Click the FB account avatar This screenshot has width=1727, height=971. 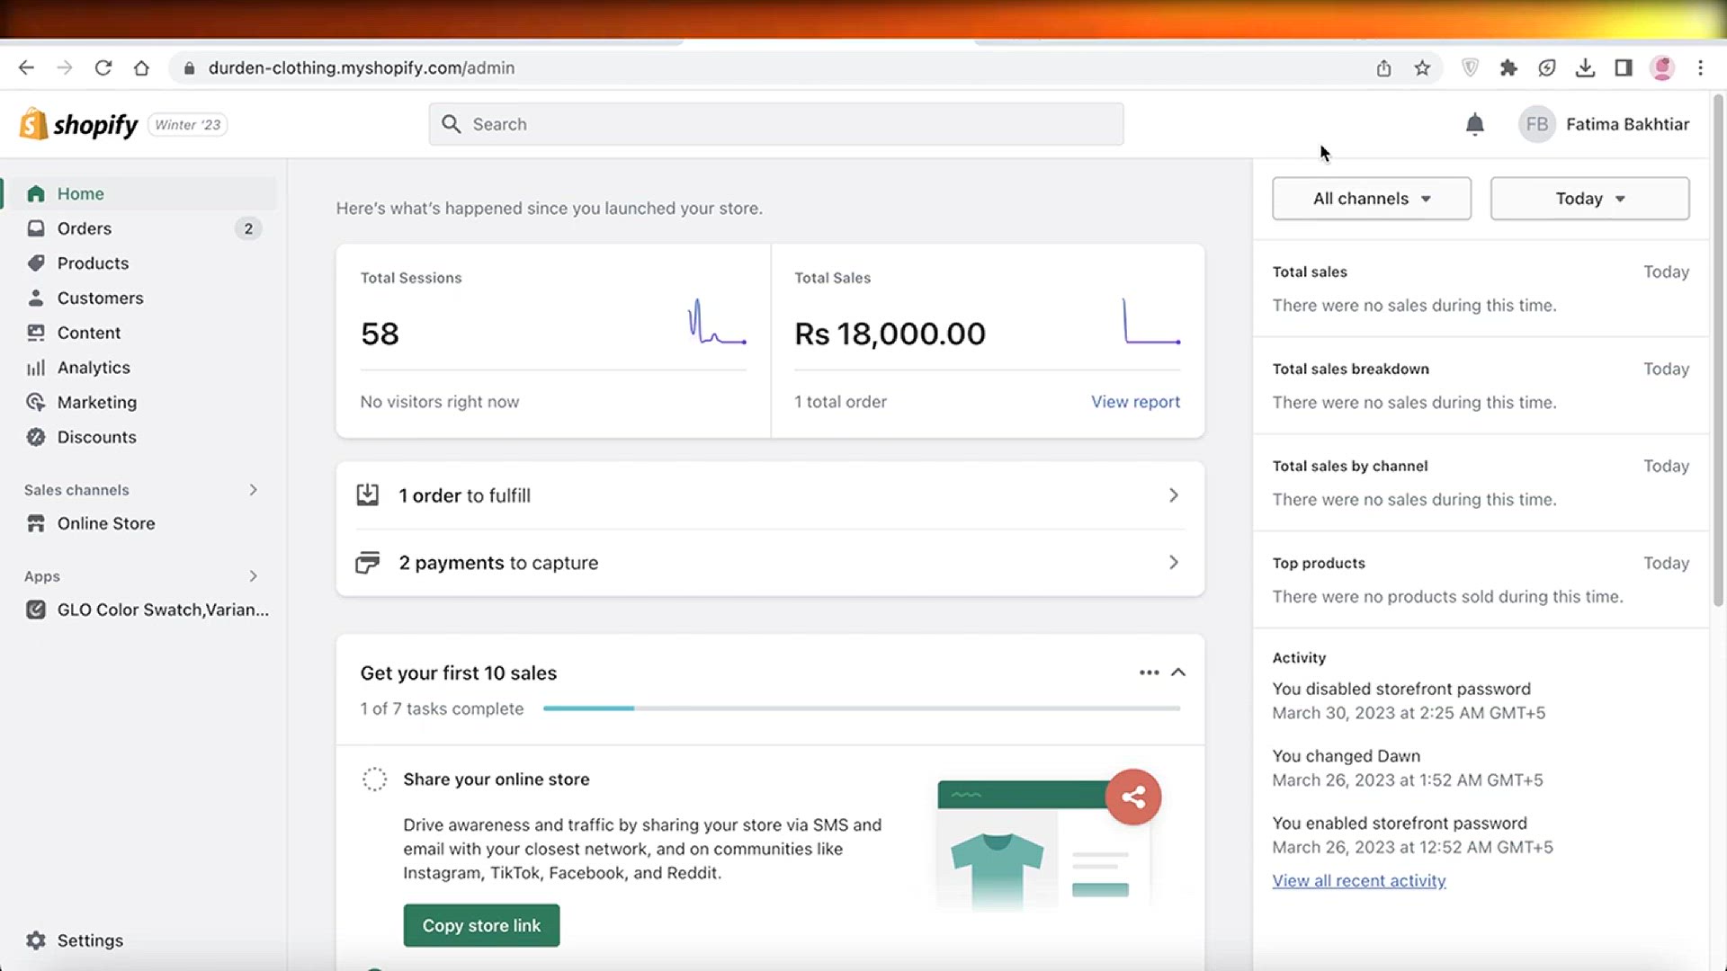click(x=1536, y=124)
